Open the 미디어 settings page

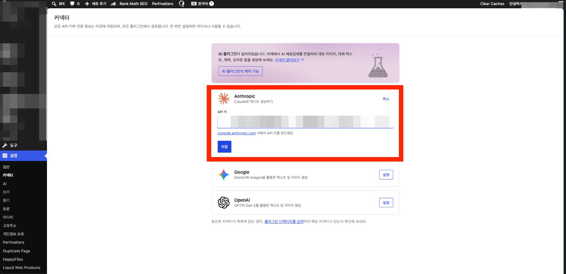[x=8, y=217]
